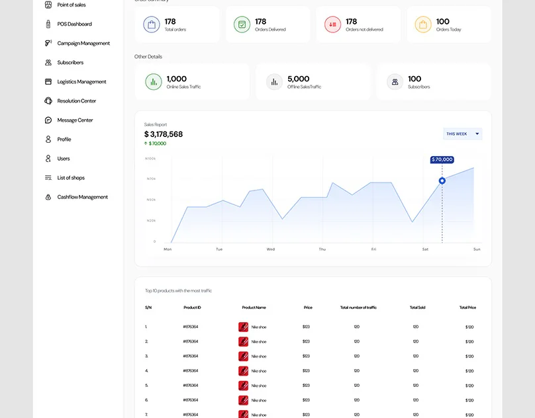Select the Users sidebar icon
Screen dimensions: 535x418
pos(48,159)
